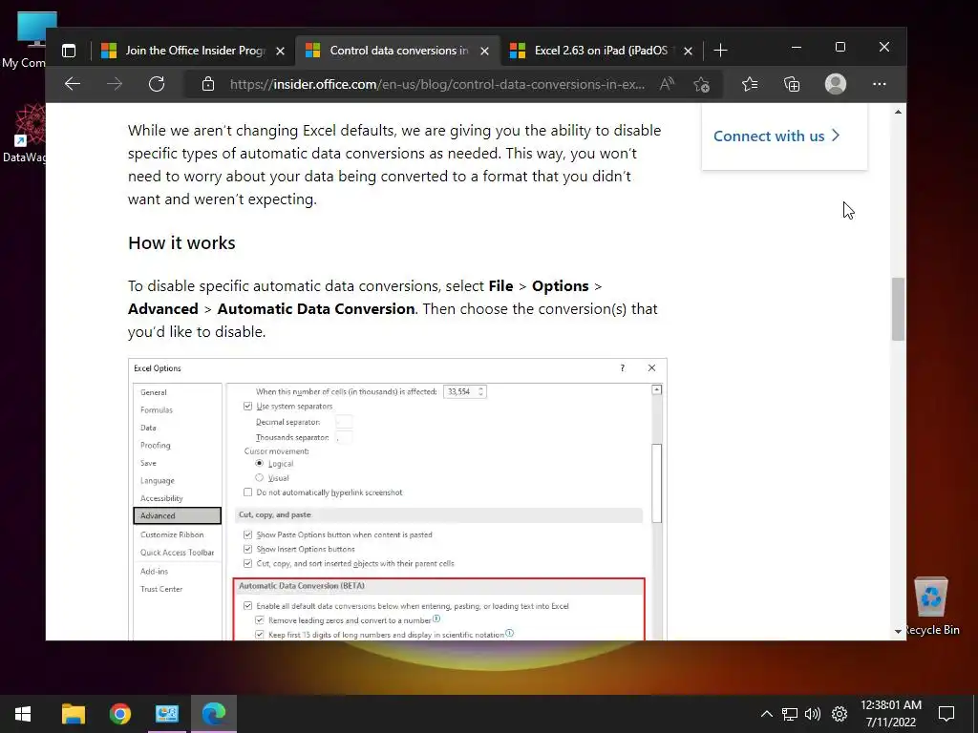The width and height of the screenshot is (978, 733).
Task: Select Trust Center in Excel Options
Action: 161,588
